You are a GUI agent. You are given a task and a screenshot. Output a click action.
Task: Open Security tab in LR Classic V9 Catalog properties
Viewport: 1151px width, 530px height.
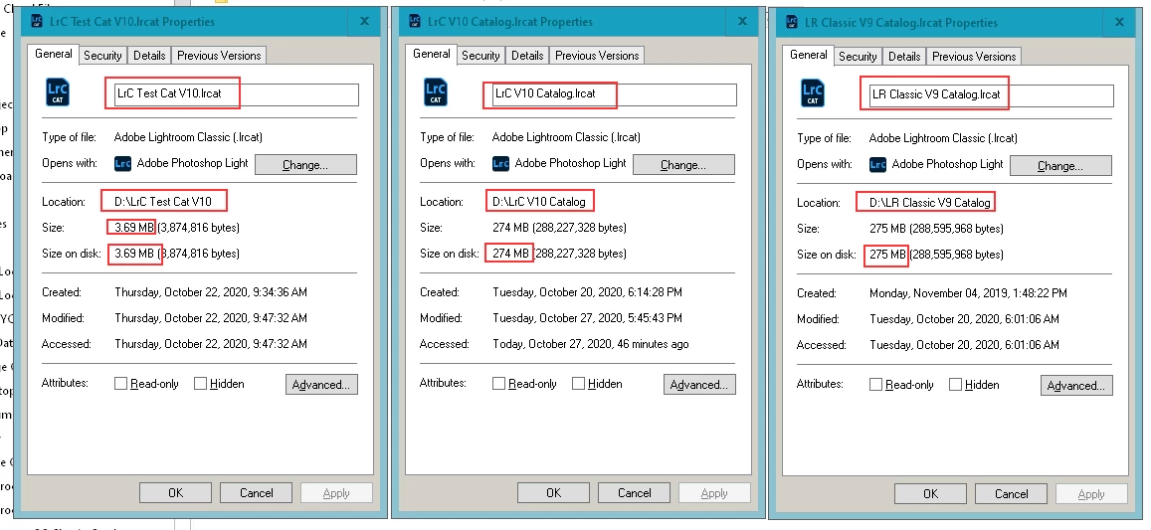tap(858, 57)
